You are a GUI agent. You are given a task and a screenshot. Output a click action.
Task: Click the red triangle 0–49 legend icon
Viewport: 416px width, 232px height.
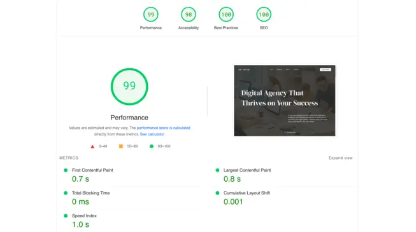click(x=92, y=146)
